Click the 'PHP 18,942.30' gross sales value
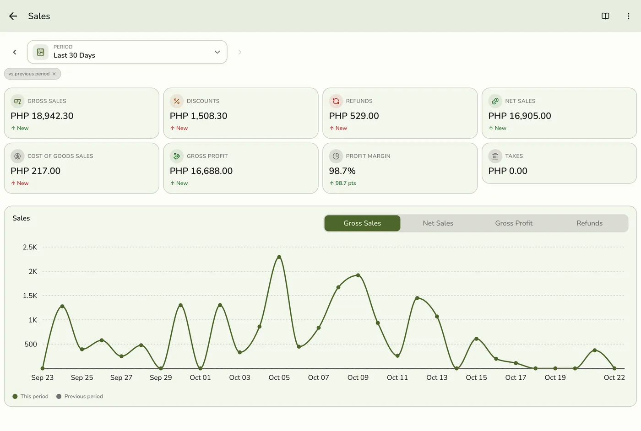The height and width of the screenshot is (431, 641). [42, 116]
